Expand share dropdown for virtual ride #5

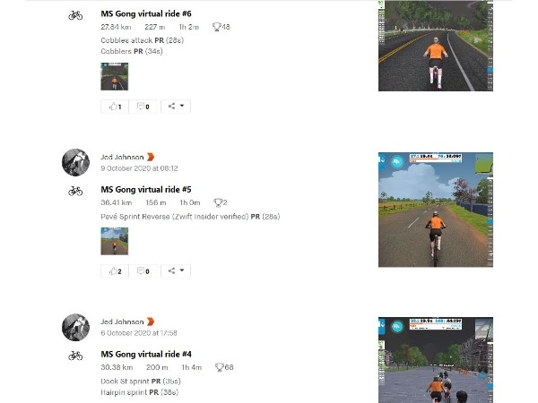tap(176, 271)
